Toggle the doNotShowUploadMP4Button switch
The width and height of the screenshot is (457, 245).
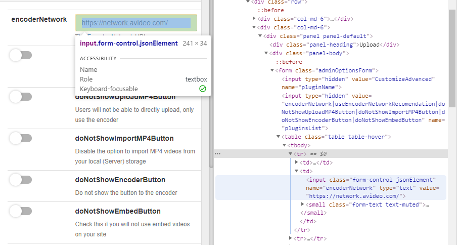click(21, 97)
